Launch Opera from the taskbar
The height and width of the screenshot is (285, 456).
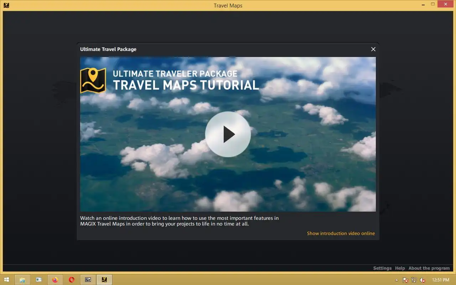72,280
